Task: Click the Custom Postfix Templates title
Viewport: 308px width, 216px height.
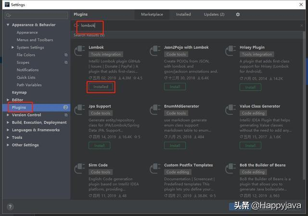Action: [188, 165]
